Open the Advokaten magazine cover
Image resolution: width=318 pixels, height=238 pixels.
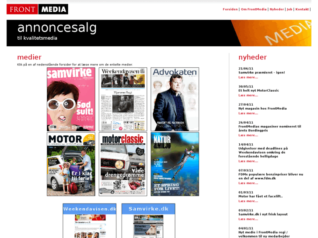pyautogui.click(x=175, y=99)
